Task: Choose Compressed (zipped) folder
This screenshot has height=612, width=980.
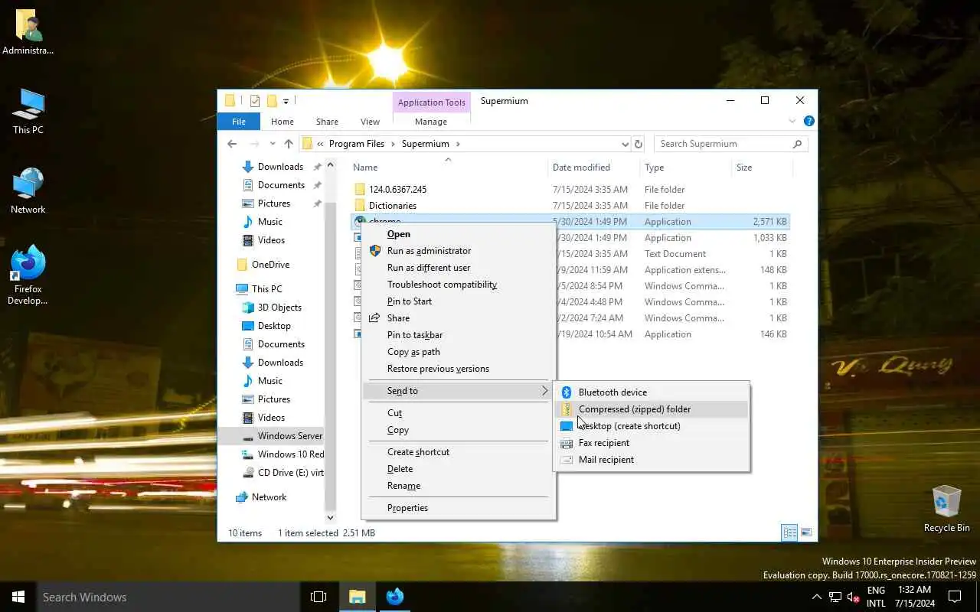Action: tap(651, 409)
